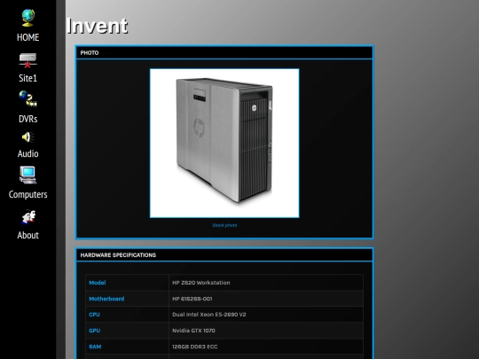Click the HARDWARE SPECIFICATIONS panel header
This screenshot has width=479, height=359.
click(x=224, y=255)
